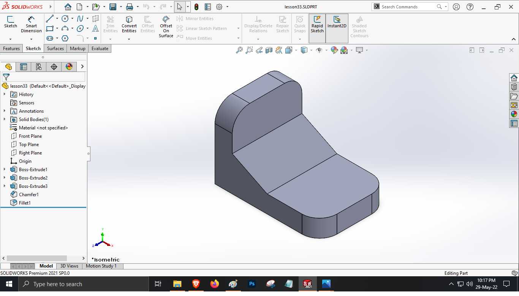Click the Help question mark button

[x=470, y=7]
